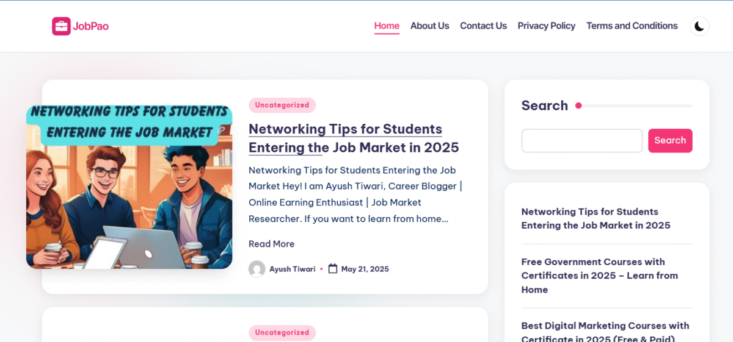Click the JobPao site name text
Viewport: 733px width, 342px height.
point(90,26)
